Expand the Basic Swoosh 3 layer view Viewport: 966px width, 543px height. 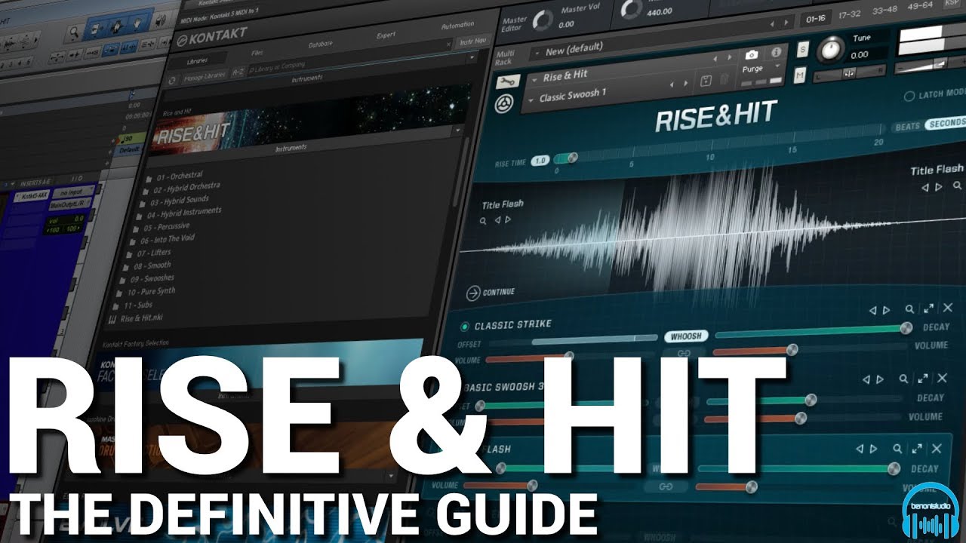coord(922,379)
